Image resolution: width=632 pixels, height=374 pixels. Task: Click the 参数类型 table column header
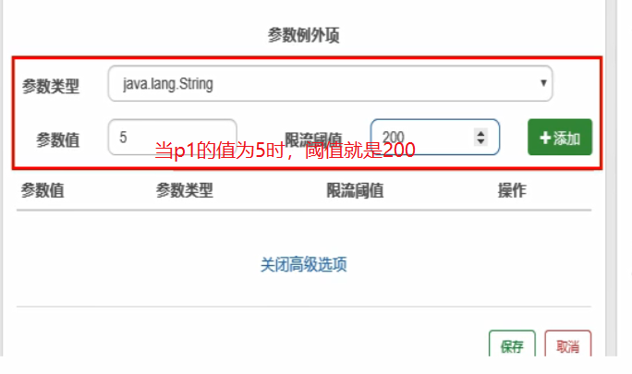(x=185, y=190)
